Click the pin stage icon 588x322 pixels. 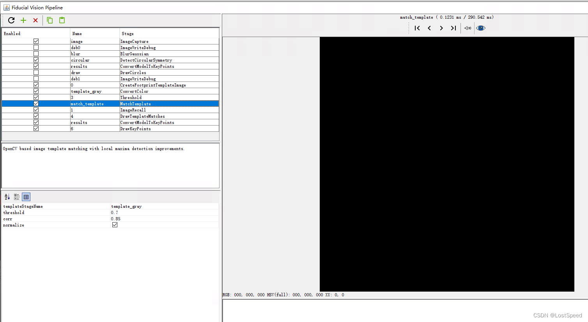coord(468,28)
